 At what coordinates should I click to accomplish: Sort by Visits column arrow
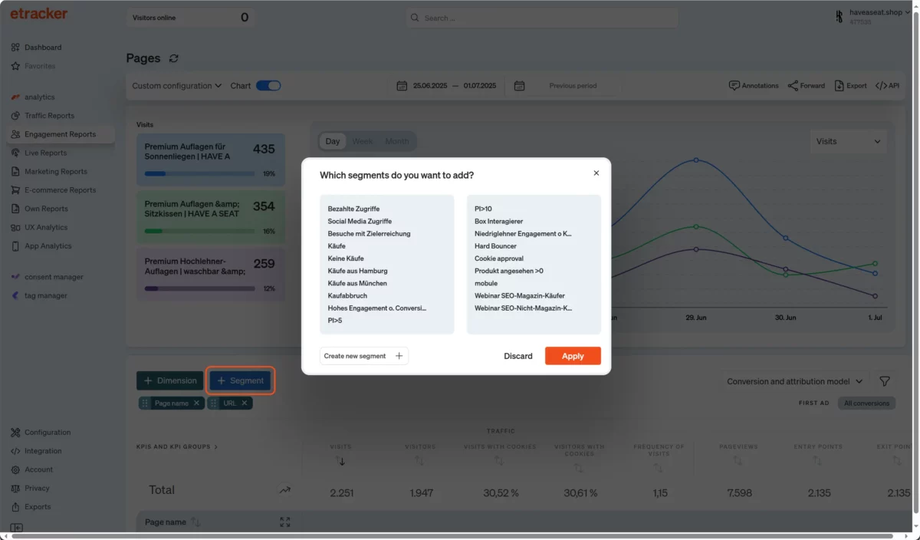(x=341, y=461)
